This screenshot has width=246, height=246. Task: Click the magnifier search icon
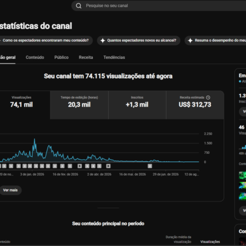tap(78, 6)
